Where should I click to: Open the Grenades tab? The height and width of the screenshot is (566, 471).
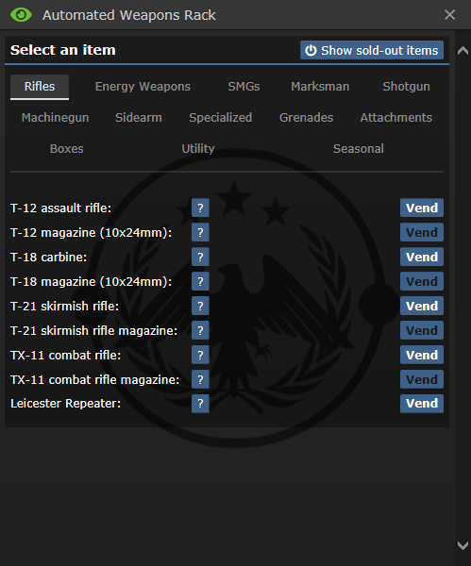tap(307, 118)
